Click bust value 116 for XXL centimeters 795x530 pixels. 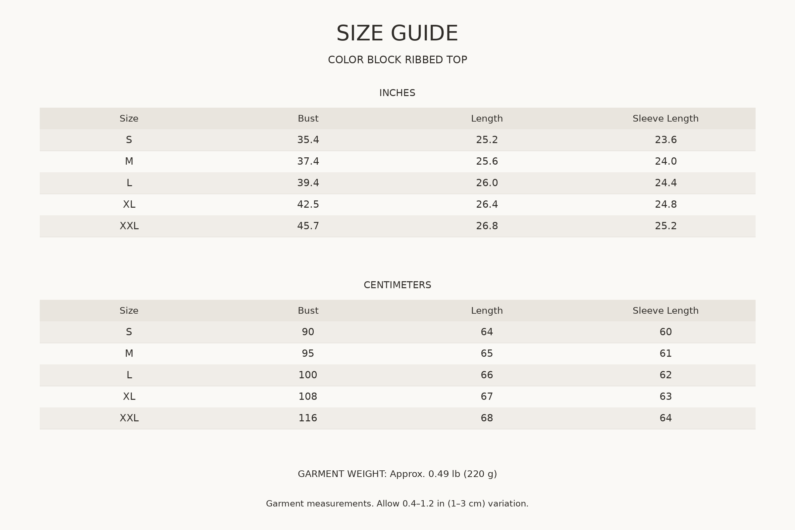[x=308, y=418]
